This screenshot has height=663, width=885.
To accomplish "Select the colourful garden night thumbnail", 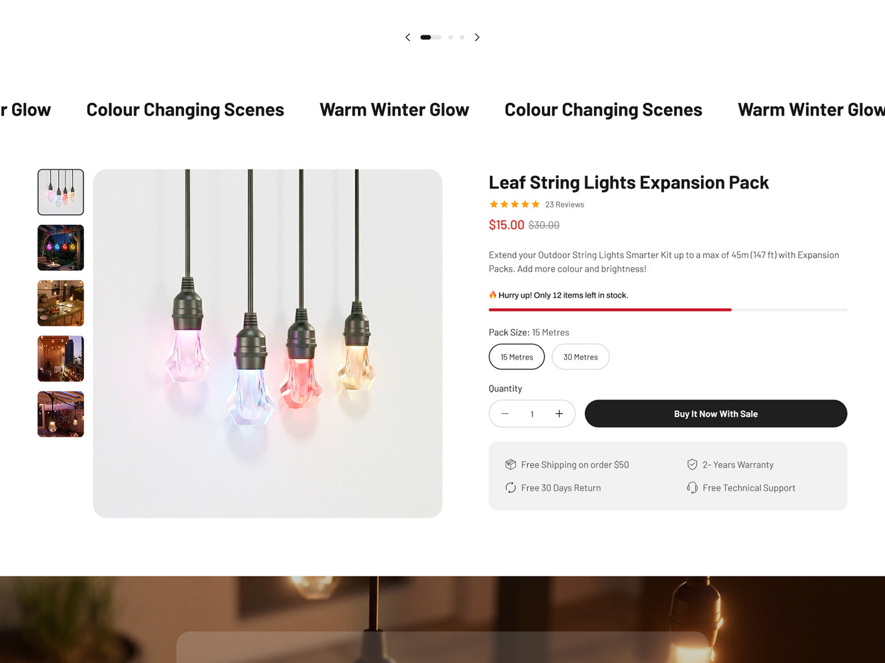I will coord(60,248).
